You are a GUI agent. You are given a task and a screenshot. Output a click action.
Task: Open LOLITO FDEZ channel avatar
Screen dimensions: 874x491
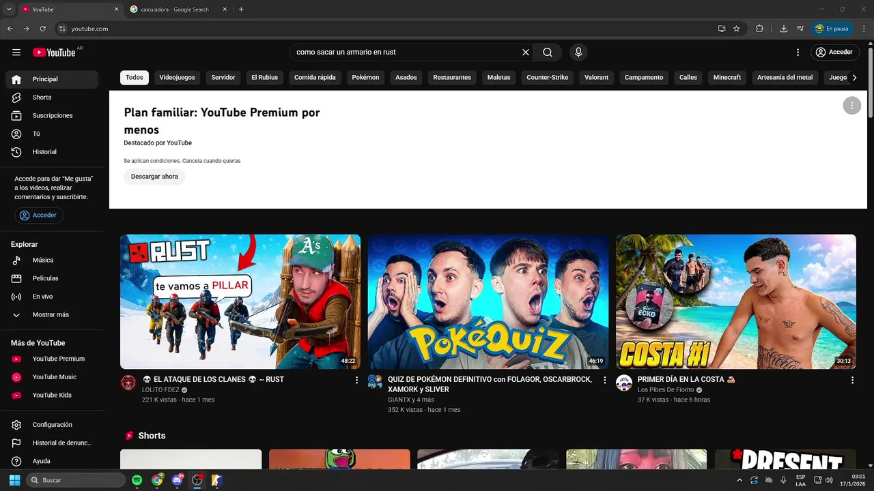pos(128,383)
